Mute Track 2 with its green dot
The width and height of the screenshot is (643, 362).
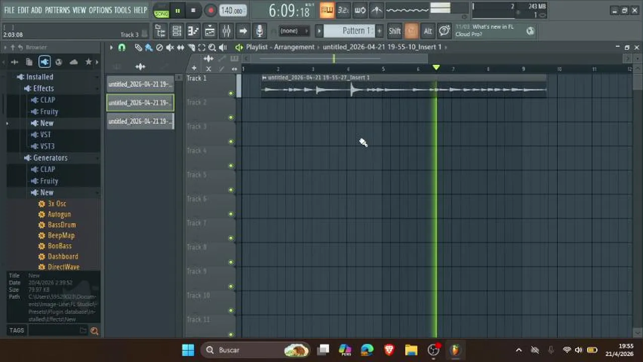[231, 117]
